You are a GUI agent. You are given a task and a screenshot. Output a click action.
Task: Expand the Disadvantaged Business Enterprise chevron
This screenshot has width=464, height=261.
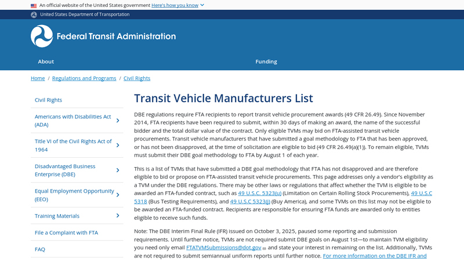(118, 170)
